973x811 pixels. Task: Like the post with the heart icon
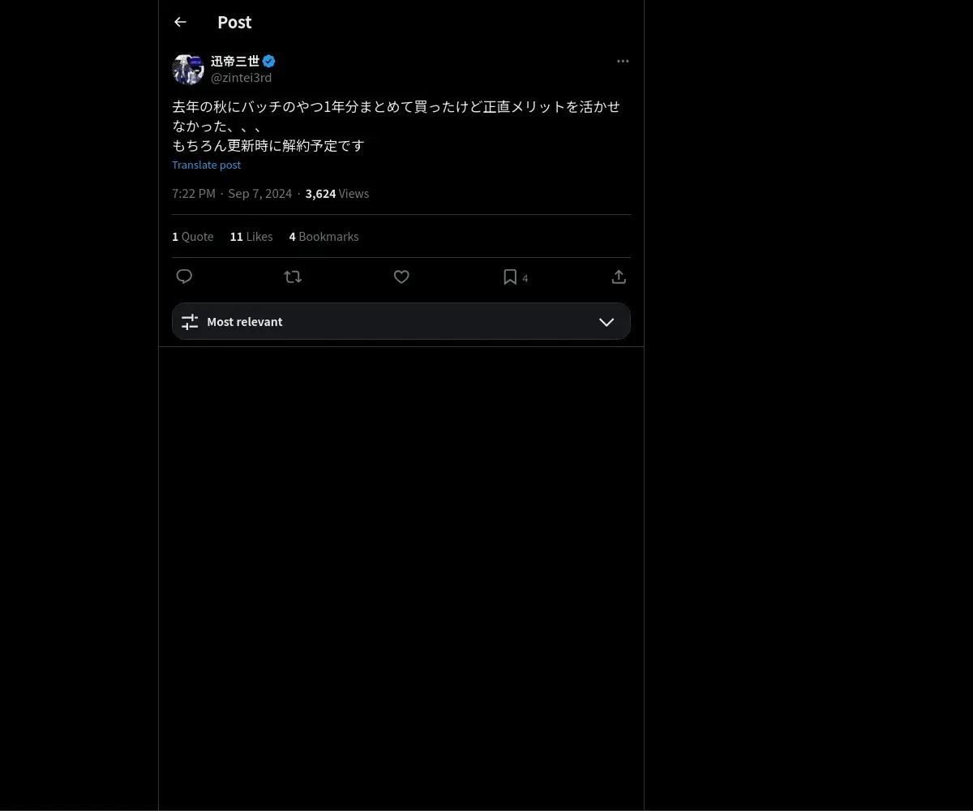[401, 277]
